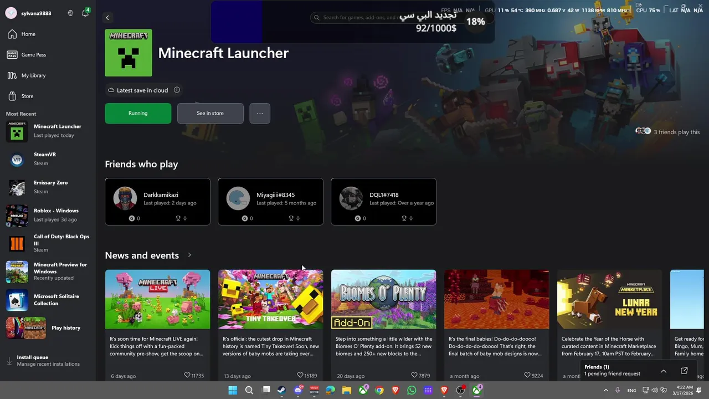The image size is (709, 399).
Task: Show hidden system tray icons
Action: pyautogui.click(x=605, y=390)
